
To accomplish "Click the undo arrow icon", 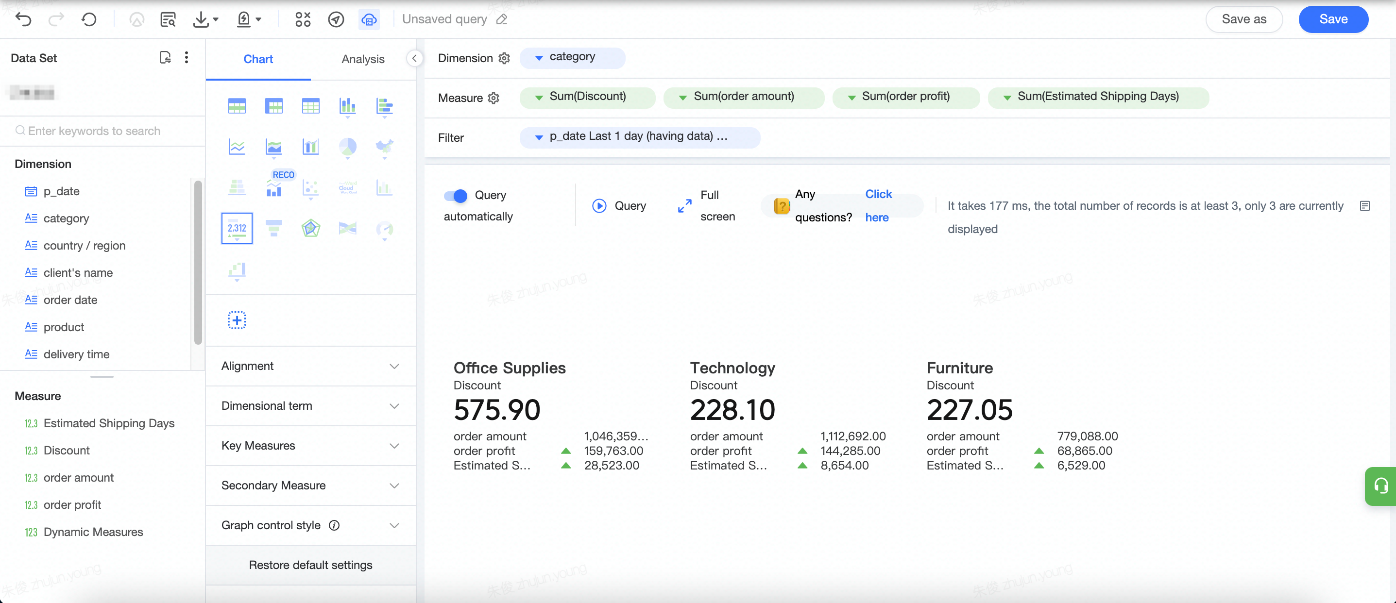I will 23,19.
